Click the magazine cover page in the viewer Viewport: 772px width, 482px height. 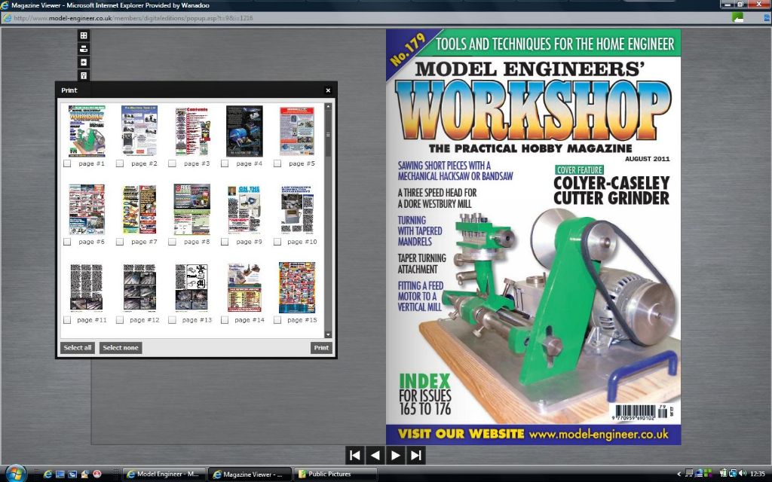pos(533,237)
